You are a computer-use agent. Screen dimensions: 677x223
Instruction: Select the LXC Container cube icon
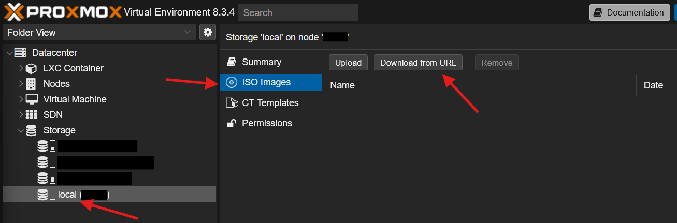(32, 68)
